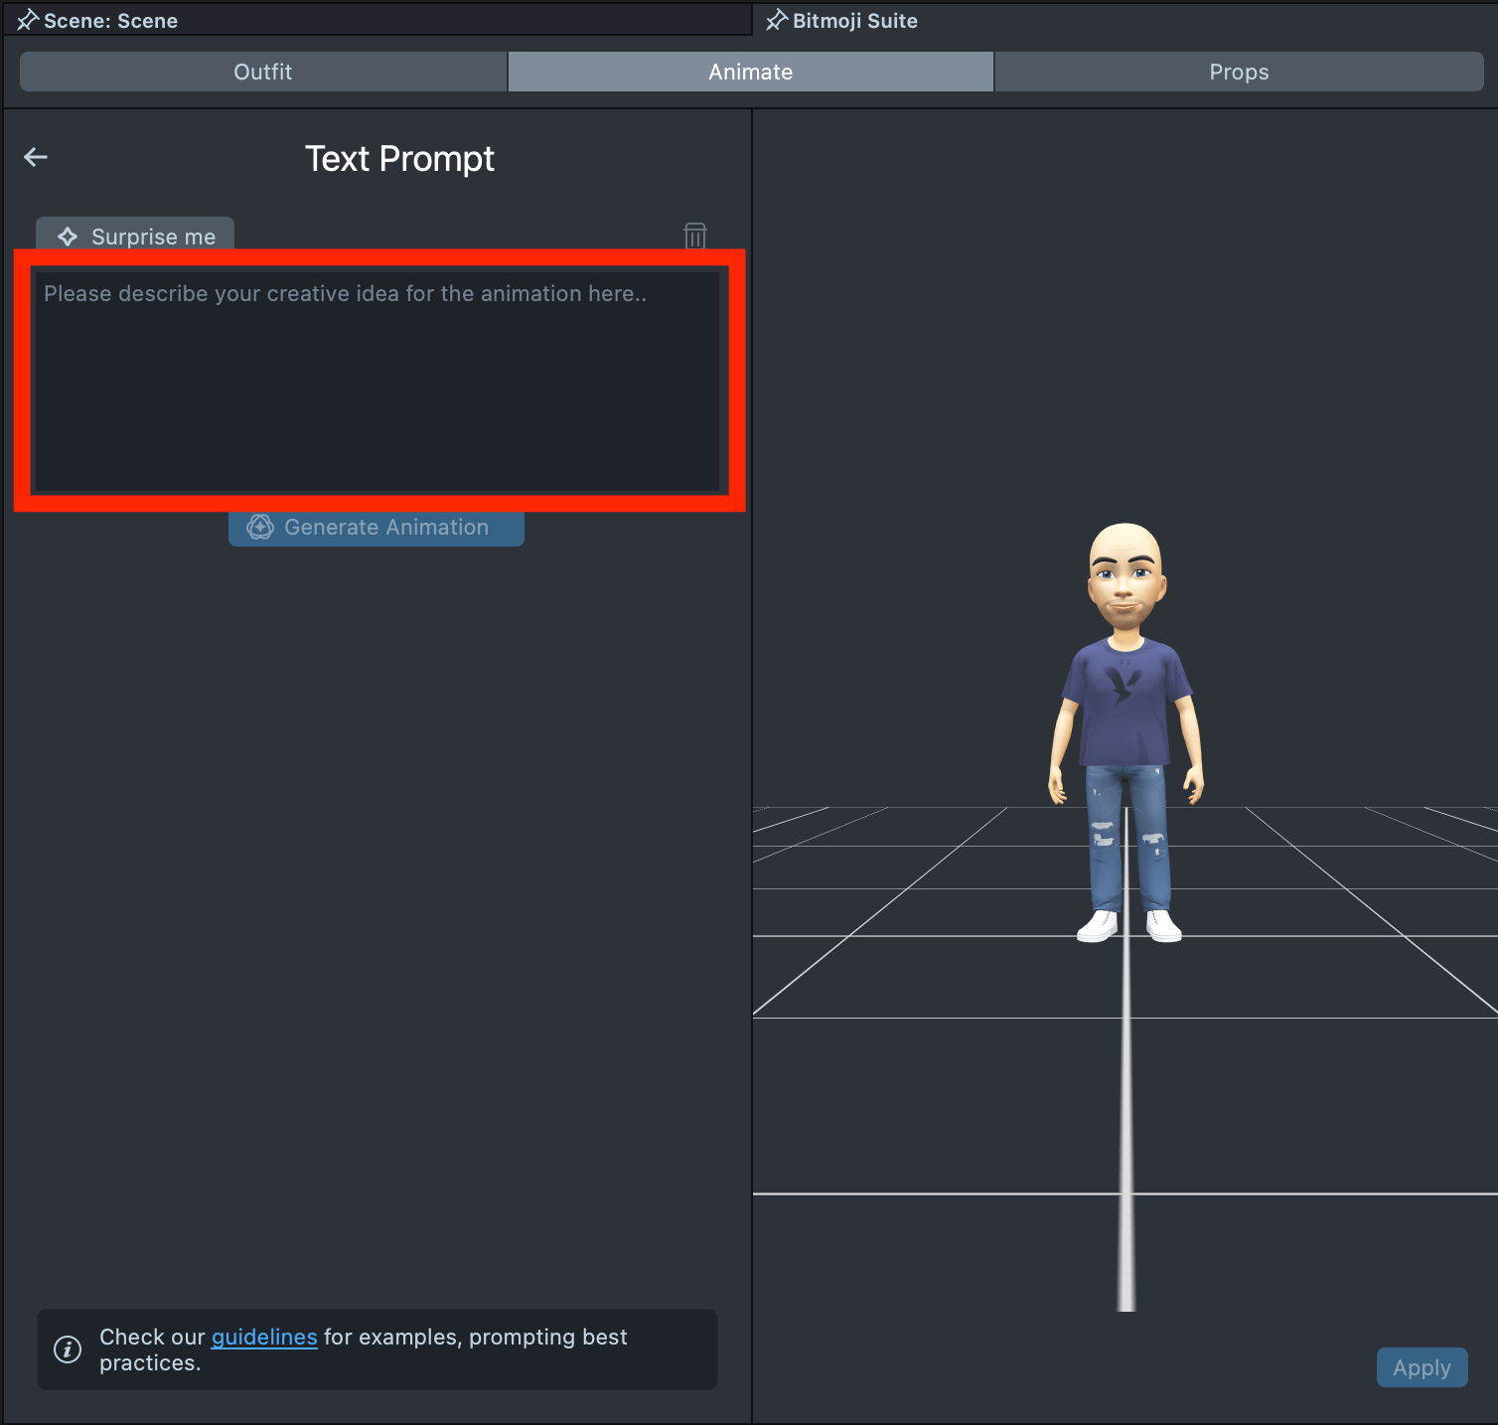Click the Text Prompt heading
1498x1425 pixels.
pyautogui.click(x=399, y=159)
